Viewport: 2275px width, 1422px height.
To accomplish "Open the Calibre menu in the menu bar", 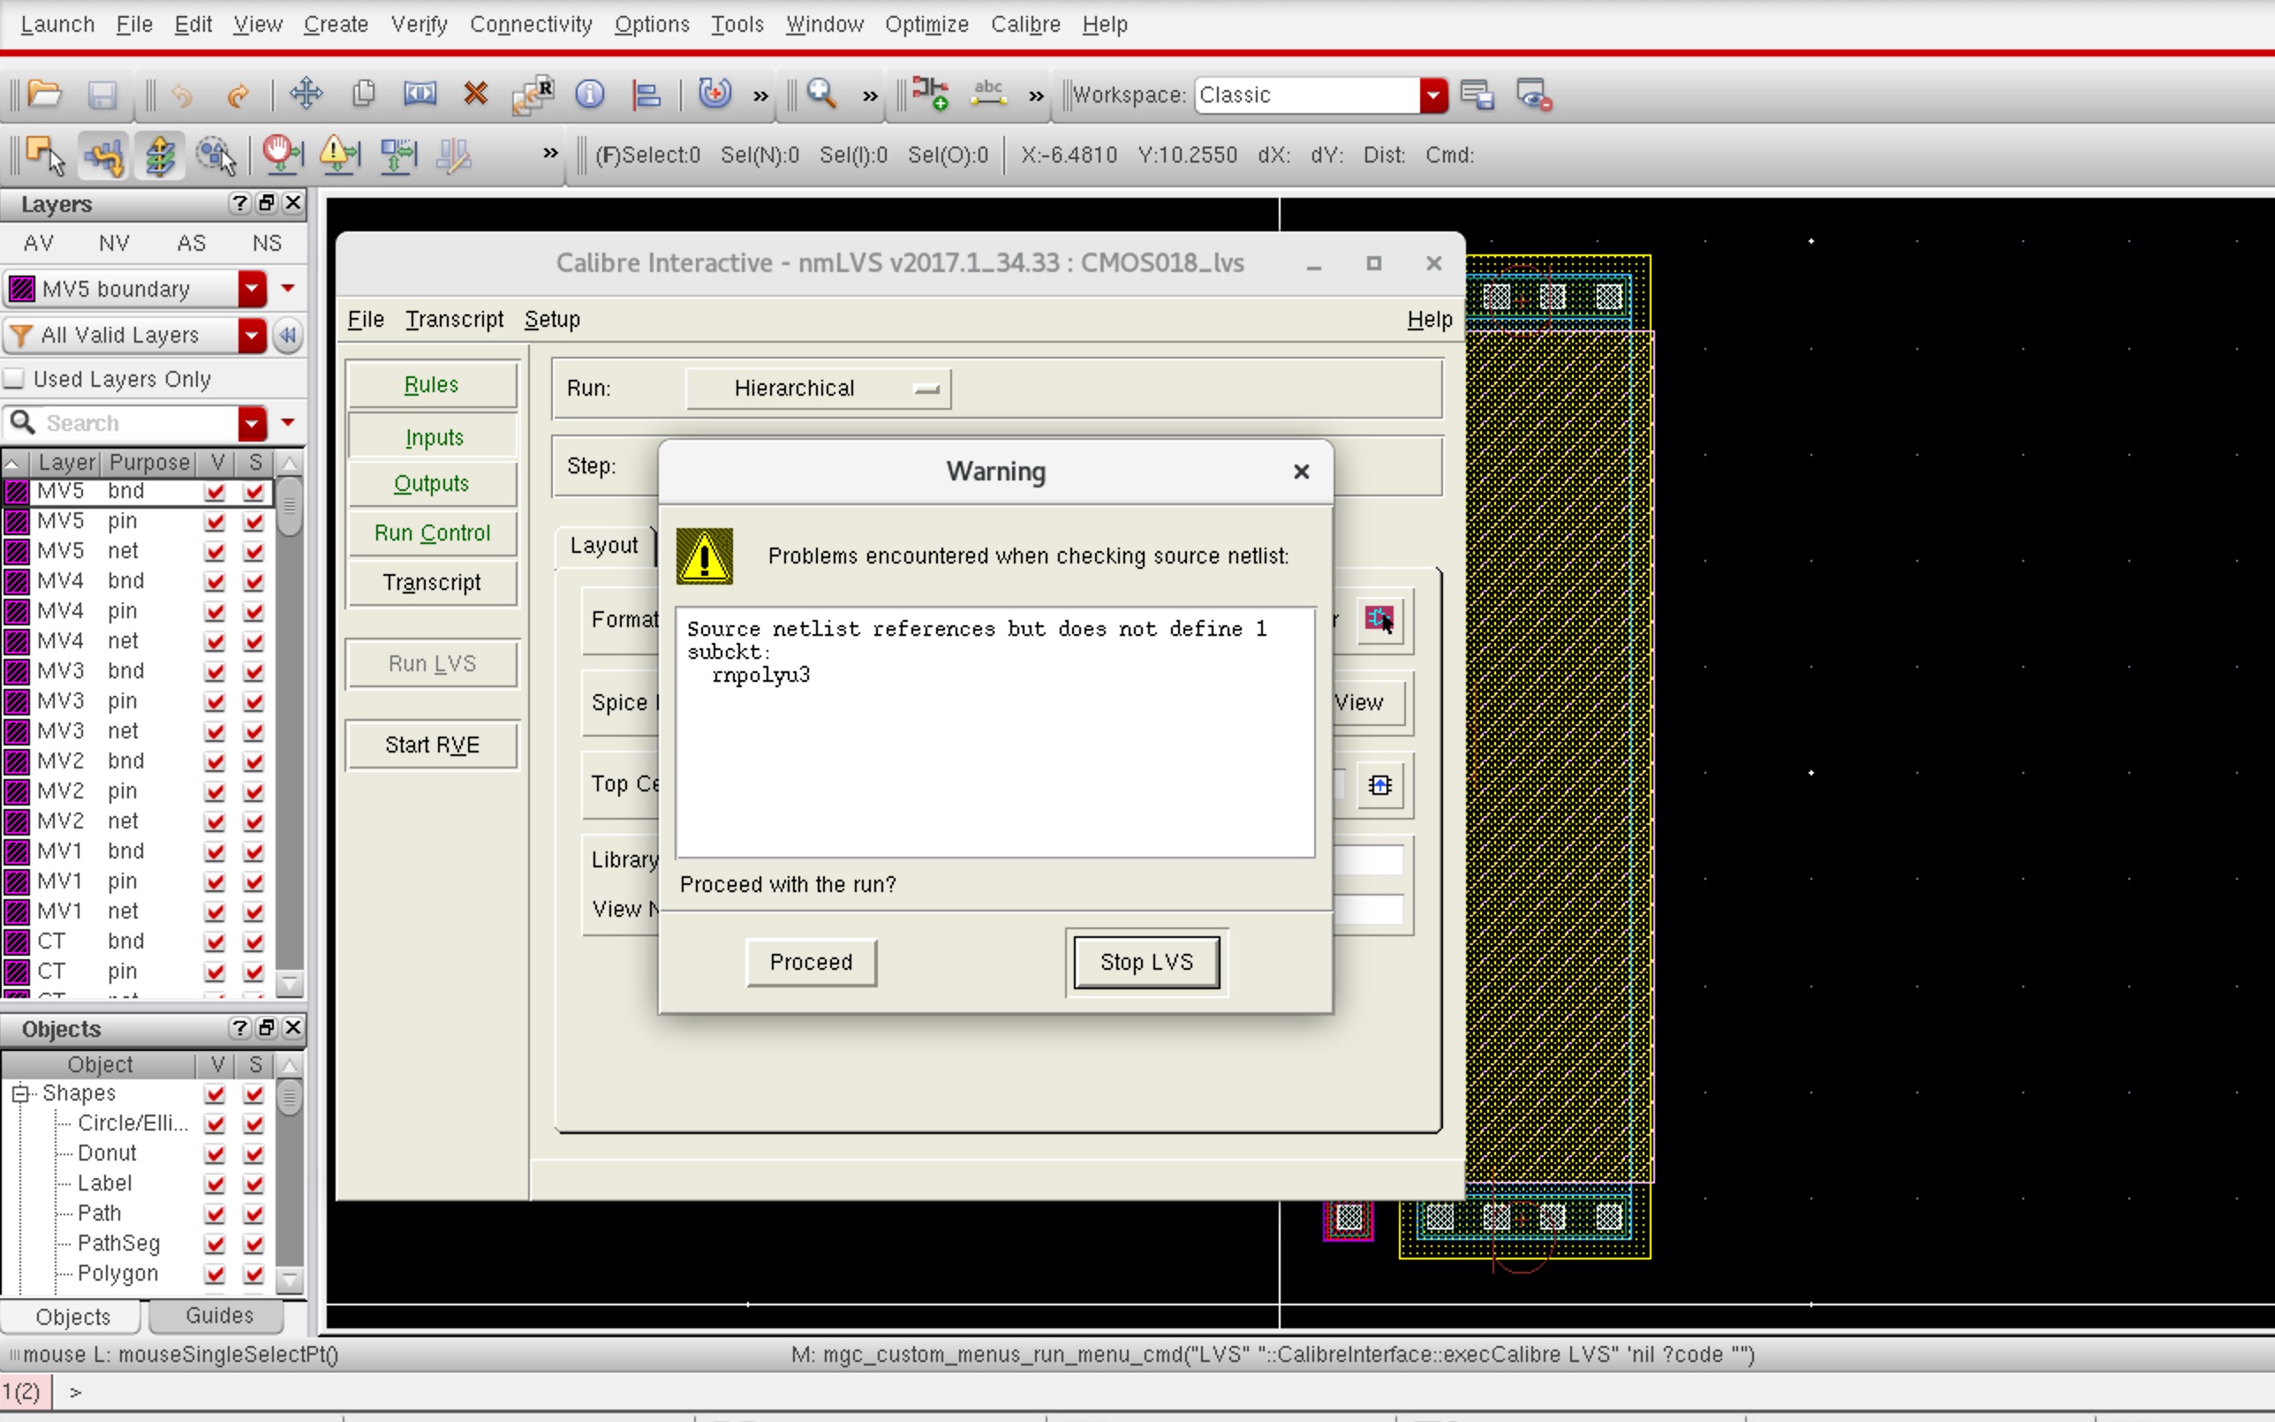I will 1025,25.
